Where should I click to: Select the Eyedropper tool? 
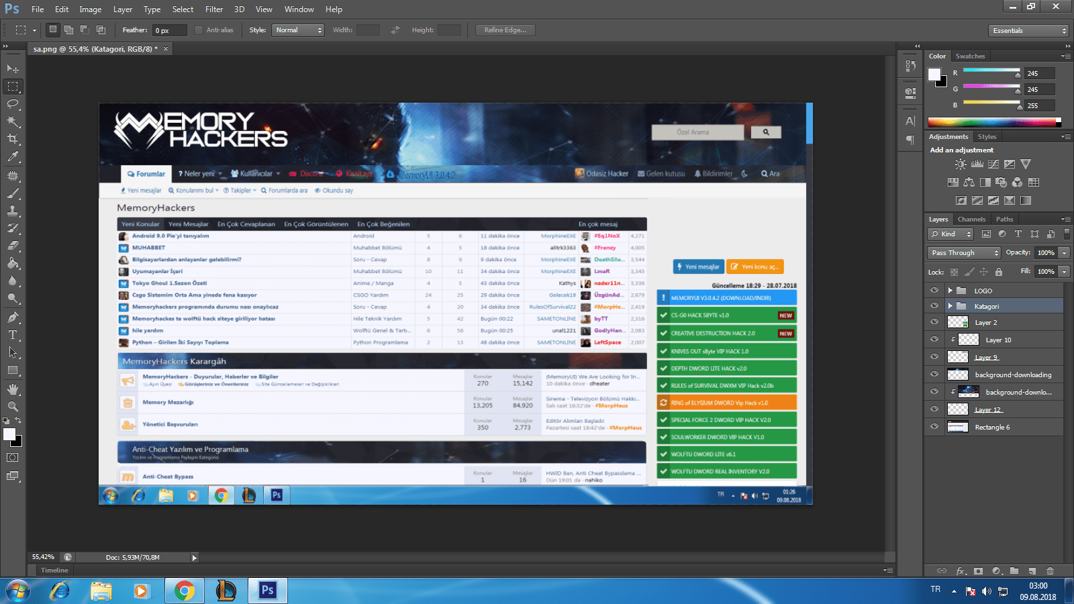click(13, 157)
